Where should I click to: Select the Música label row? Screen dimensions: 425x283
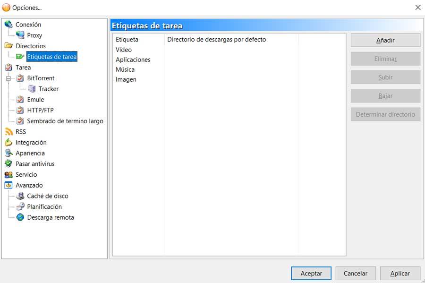pos(125,69)
